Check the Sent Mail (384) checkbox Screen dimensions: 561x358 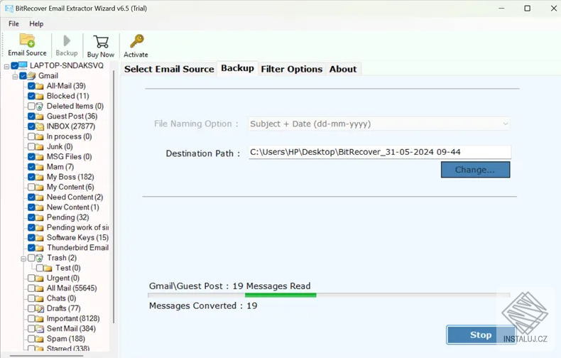pos(31,329)
